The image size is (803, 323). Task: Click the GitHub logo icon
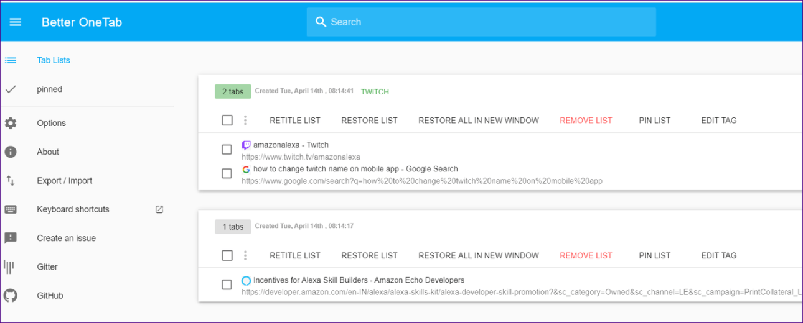tap(11, 296)
